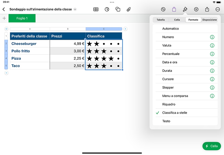The image size is (224, 155).
Task: Tap the undo button
Action: click(163, 9)
